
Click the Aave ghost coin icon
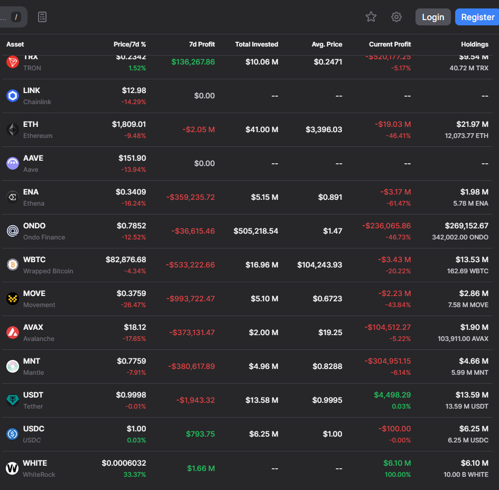13,163
